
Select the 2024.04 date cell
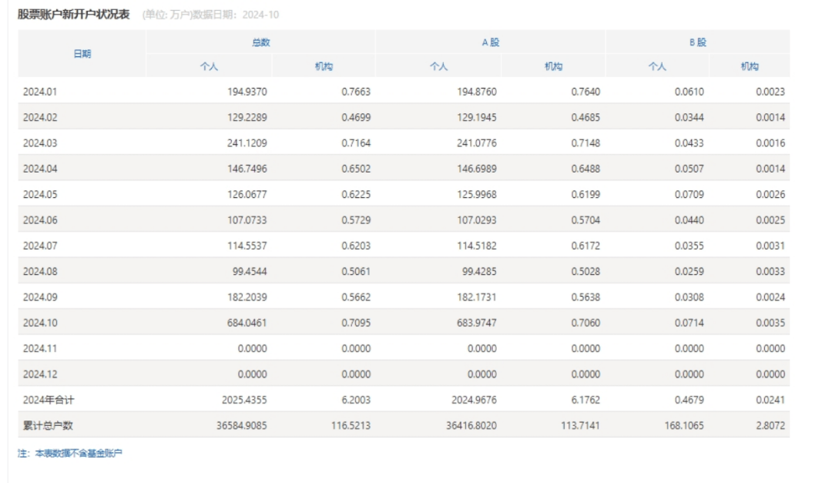pyautogui.click(x=40, y=169)
